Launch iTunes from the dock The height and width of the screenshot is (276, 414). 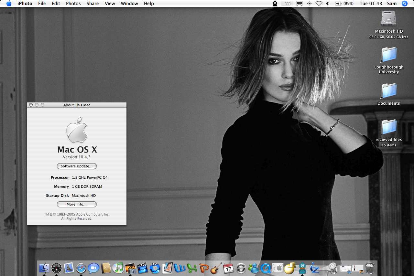pos(118,268)
